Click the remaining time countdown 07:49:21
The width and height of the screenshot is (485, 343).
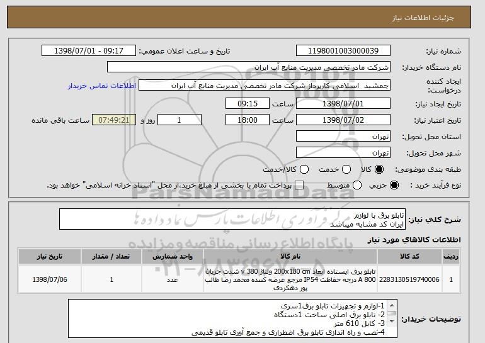(114, 120)
